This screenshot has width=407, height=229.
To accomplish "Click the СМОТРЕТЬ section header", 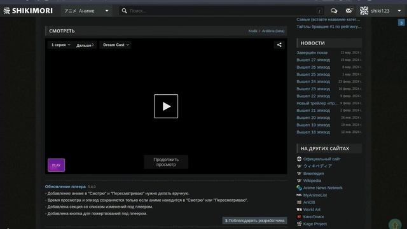I will click(x=62, y=31).
